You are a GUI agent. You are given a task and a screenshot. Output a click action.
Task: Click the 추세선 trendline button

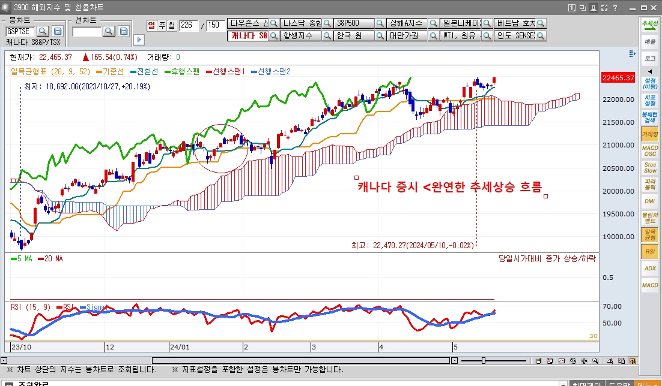650,25
